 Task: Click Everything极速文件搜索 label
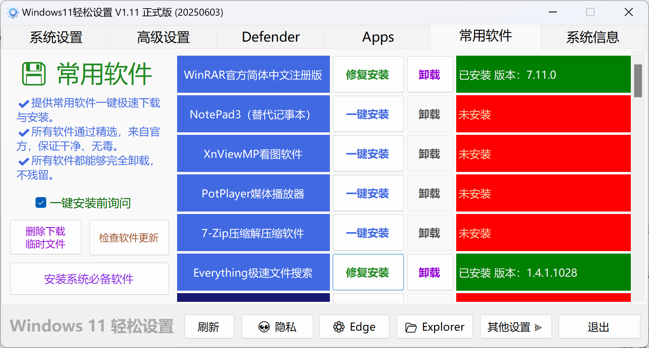pos(253,272)
